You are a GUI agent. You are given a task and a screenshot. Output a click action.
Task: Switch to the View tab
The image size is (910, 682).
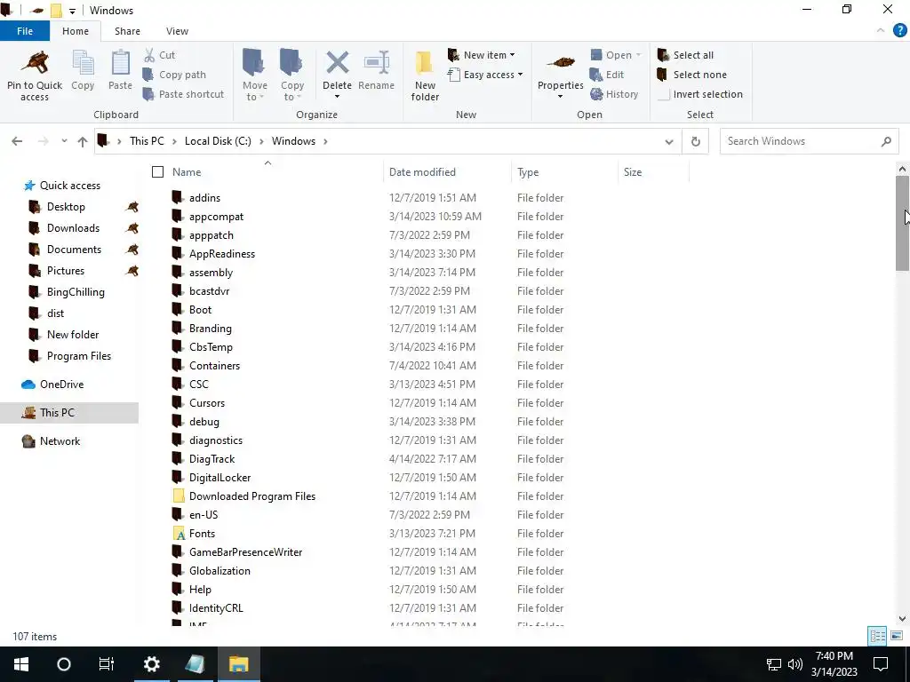[x=177, y=31]
